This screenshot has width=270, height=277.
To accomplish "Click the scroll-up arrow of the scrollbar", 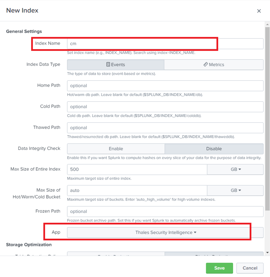I will 268,24.
